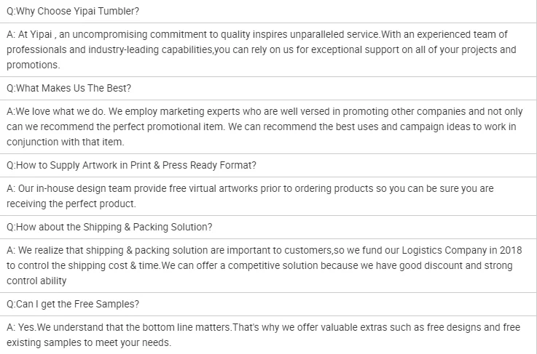The height and width of the screenshot is (354, 537).
Task: Click the phrase 'competitive solution'
Action: (x=273, y=266)
